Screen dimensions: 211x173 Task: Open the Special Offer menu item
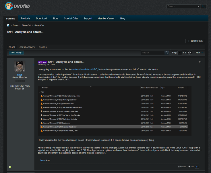pyautogui.click(x=71, y=18)
